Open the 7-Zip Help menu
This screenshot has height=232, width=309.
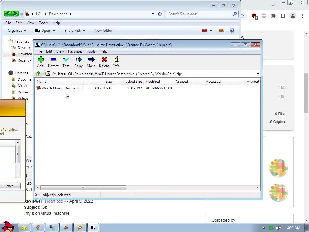[x=103, y=51]
